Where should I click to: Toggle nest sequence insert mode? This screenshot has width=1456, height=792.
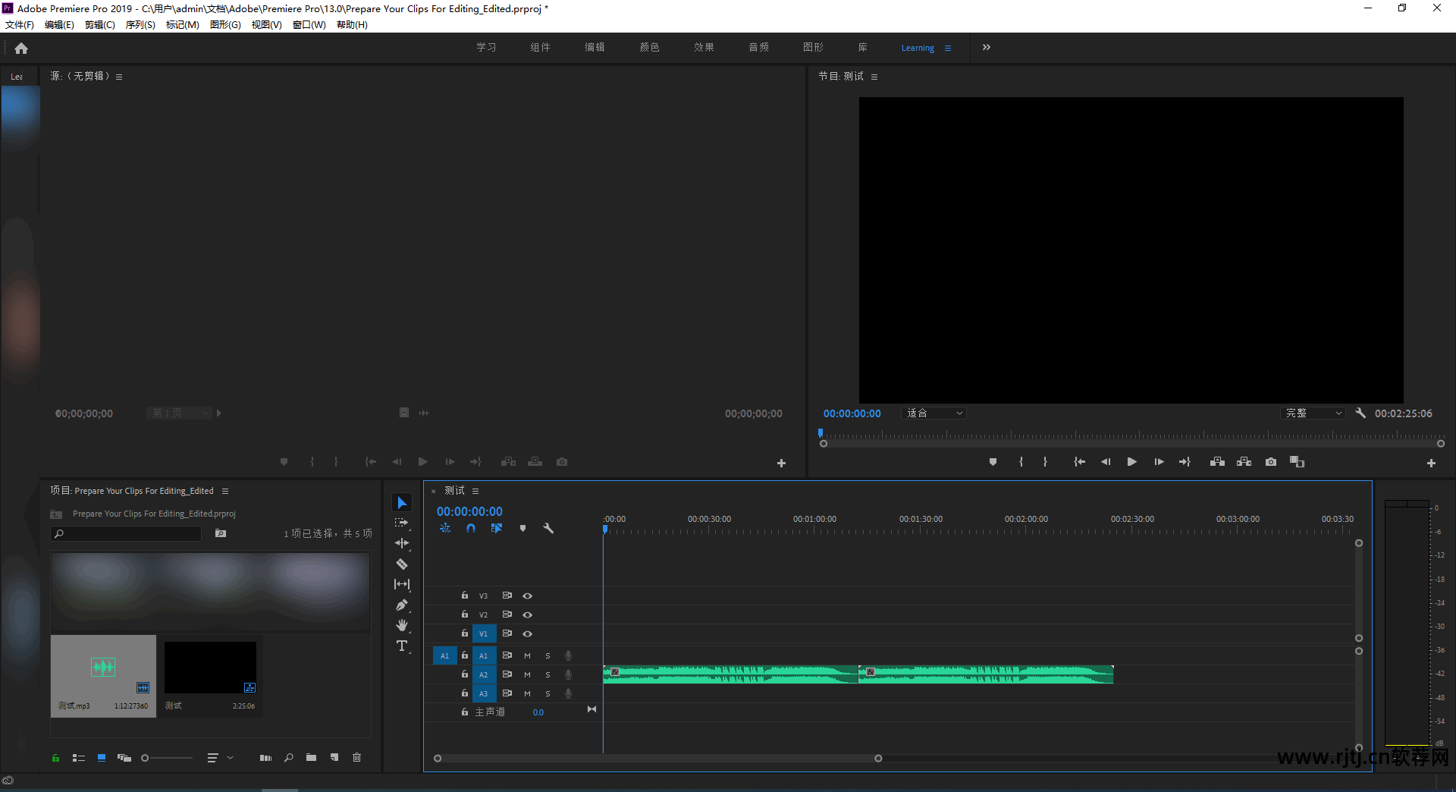445,528
